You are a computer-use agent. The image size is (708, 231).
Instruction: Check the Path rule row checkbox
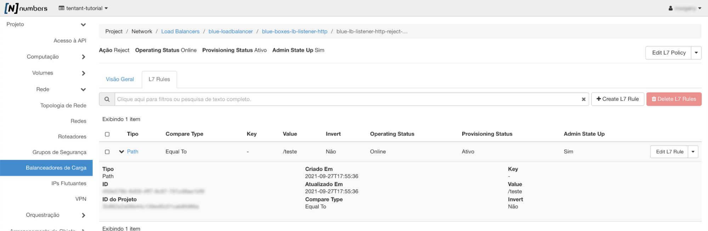(107, 152)
